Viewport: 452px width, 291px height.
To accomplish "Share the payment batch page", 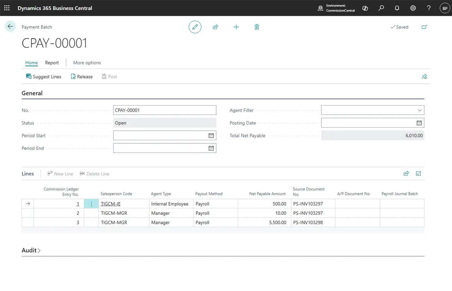I will click(215, 27).
